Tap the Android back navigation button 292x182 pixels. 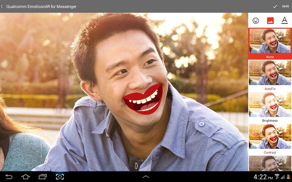(x=9, y=177)
